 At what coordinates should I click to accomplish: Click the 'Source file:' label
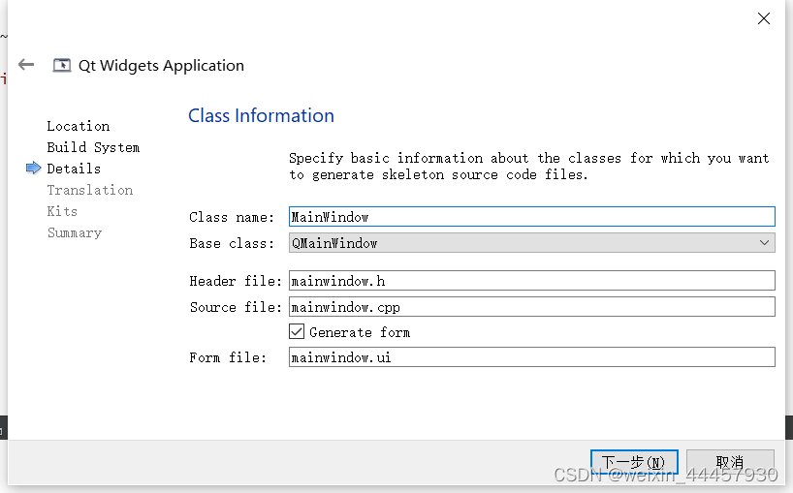236,307
